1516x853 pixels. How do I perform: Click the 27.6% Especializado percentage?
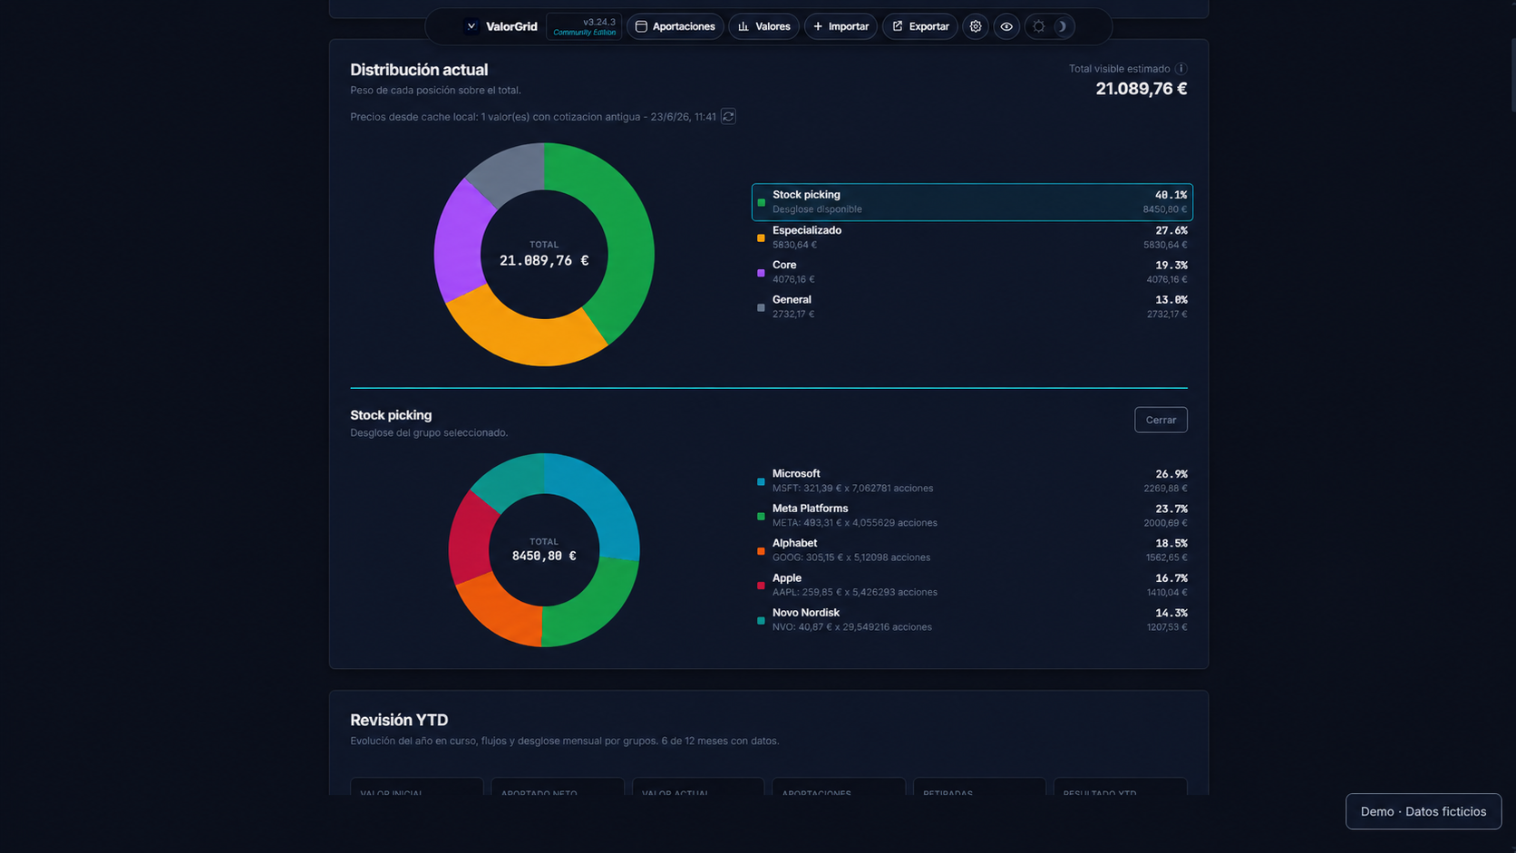(1171, 230)
